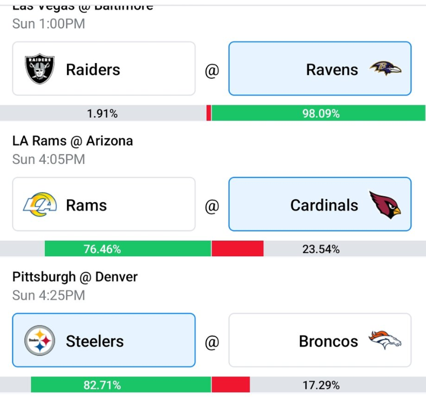Click the Ravens bird head logo
Image resolution: width=426 pixels, height=397 pixels.
click(386, 69)
